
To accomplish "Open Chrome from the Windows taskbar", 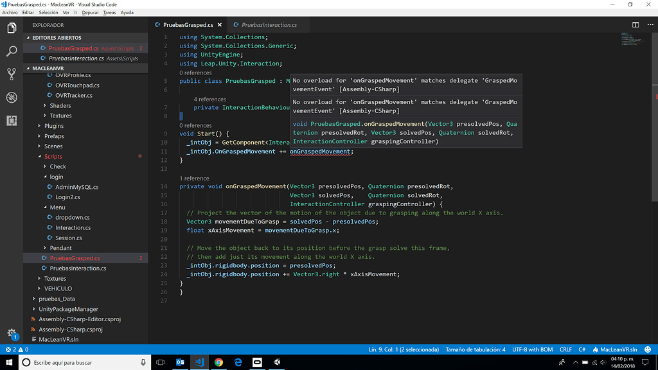I will [218, 362].
